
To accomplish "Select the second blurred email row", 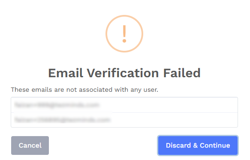I will (124, 120).
